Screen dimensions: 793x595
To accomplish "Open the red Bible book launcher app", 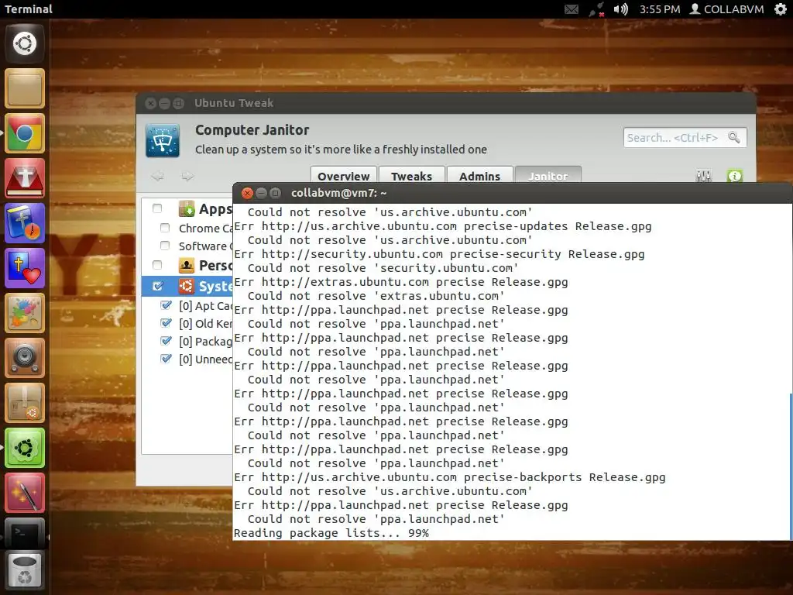I will (x=25, y=179).
